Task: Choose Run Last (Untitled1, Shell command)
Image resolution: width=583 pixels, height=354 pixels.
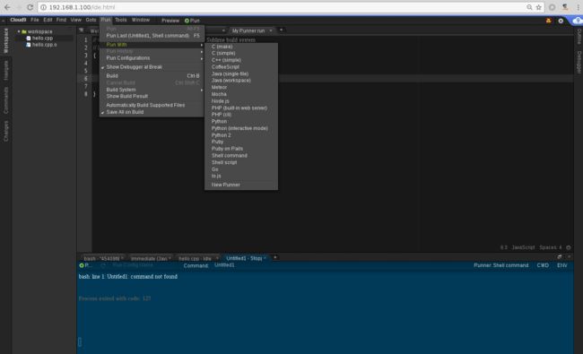Action: point(152,36)
